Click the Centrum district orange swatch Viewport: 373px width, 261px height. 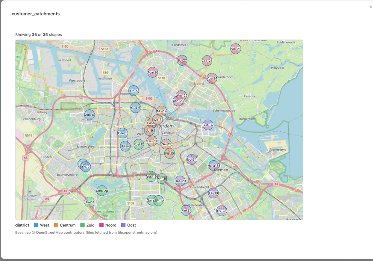tap(56, 225)
